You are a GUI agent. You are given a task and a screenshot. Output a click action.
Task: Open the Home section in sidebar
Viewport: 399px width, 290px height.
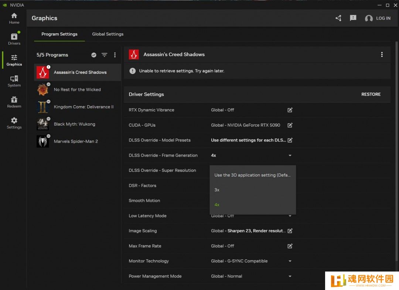pos(14,18)
